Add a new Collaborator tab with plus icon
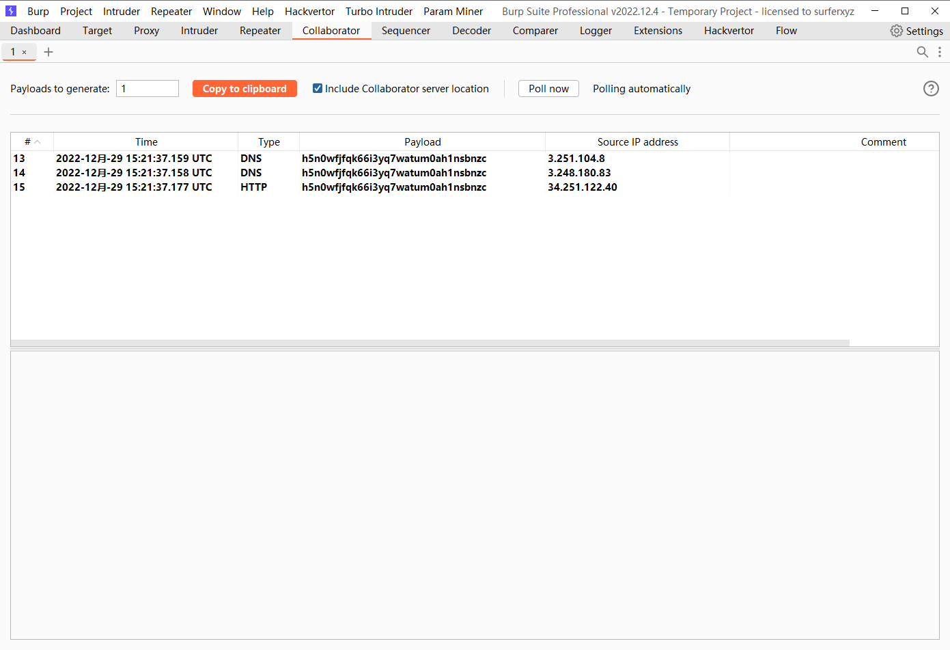 [x=48, y=51]
